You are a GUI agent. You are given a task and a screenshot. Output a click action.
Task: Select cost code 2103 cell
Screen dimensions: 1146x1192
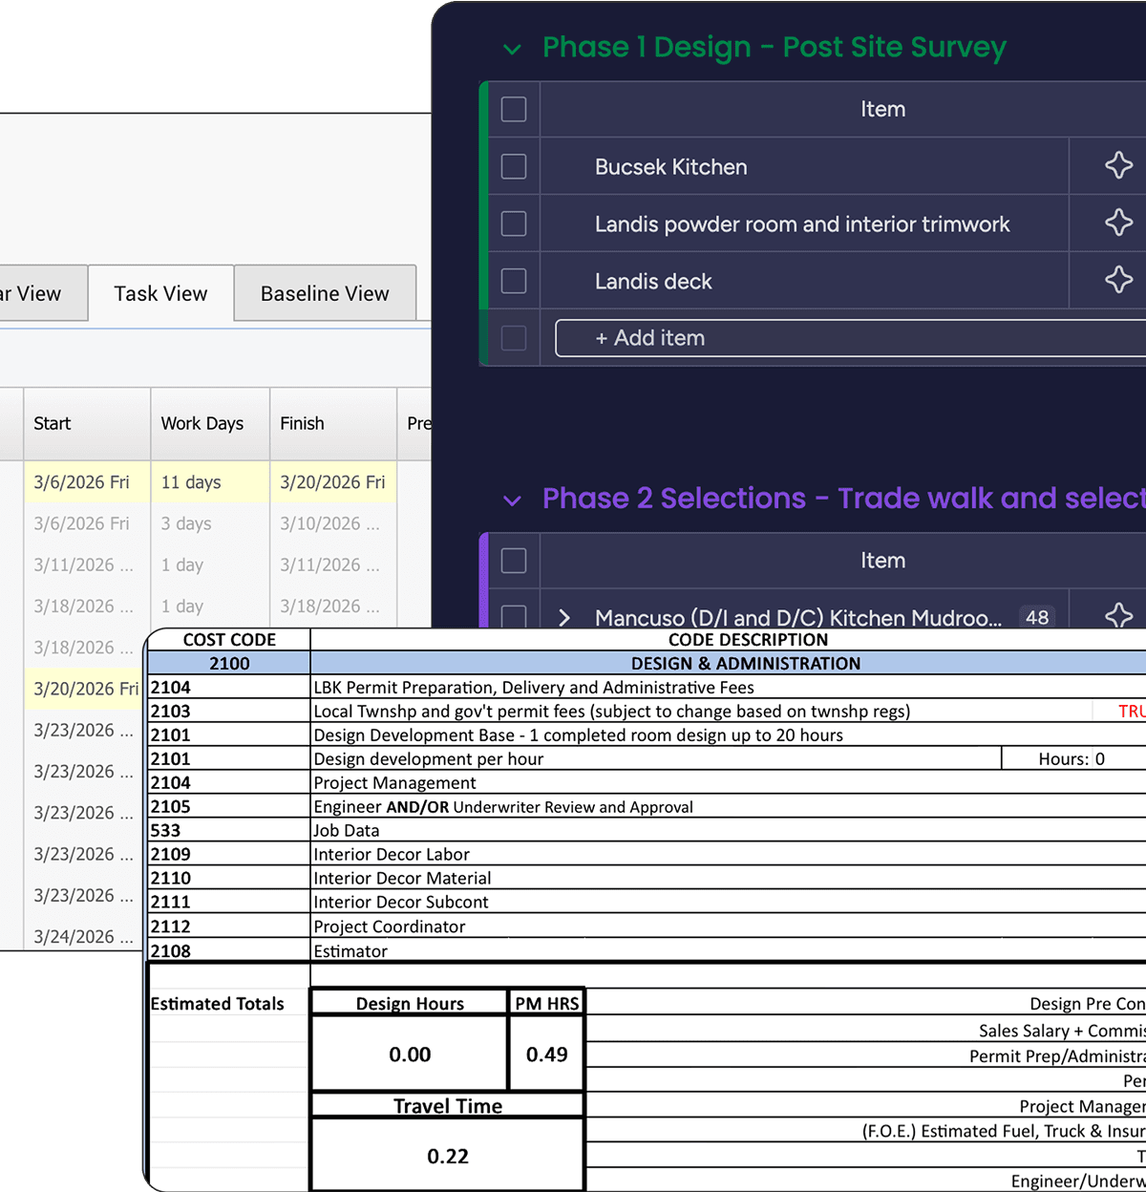pyautogui.click(x=229, y=711)
